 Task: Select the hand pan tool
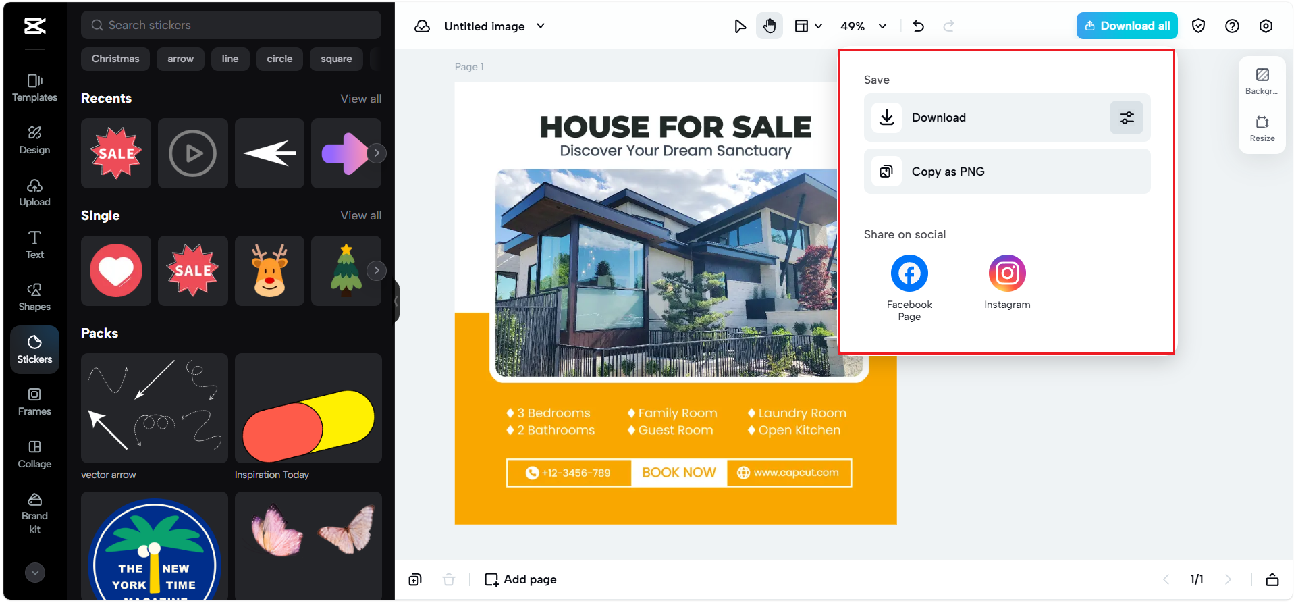click(769, 26)
